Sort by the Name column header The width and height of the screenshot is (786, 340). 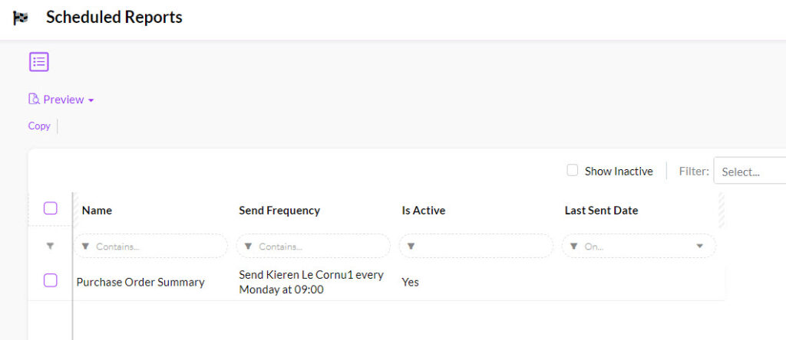[x=97, y=211]
